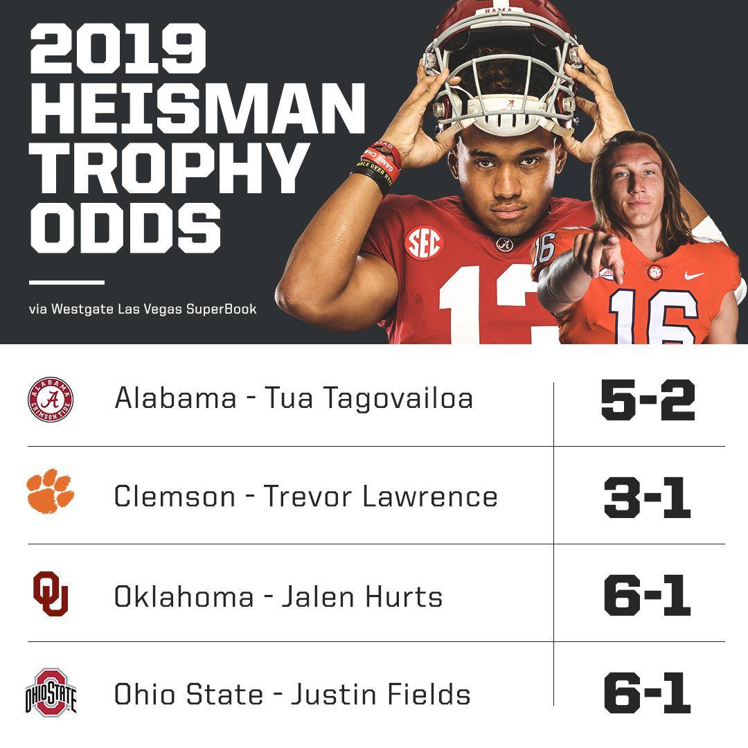The width and height of the screenshot is (748, 748).
Task: Click the Clemson tiger paw logo
Action: 51,491
